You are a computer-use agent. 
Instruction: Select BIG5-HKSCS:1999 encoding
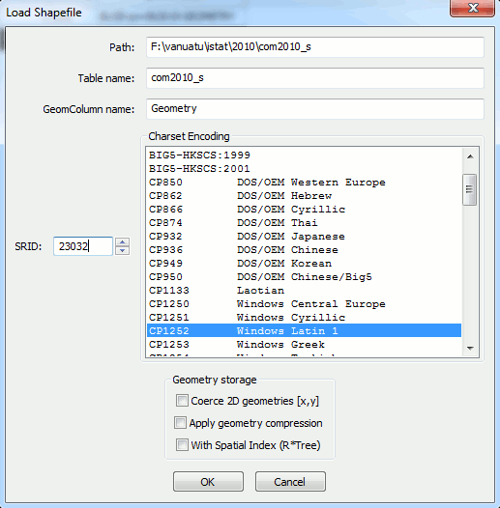[x=304, y=155]
